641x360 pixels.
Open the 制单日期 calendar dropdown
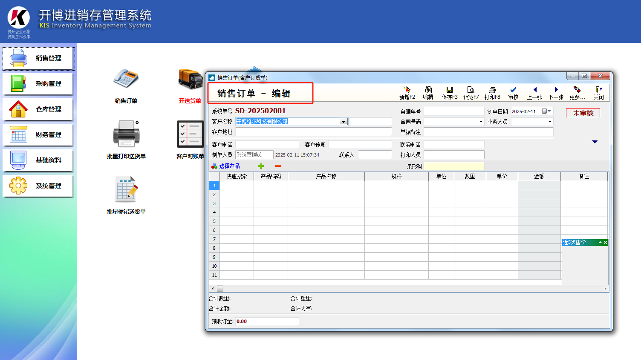click(546, 111)
